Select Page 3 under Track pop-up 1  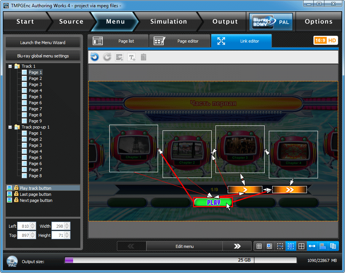coord(35,145)
